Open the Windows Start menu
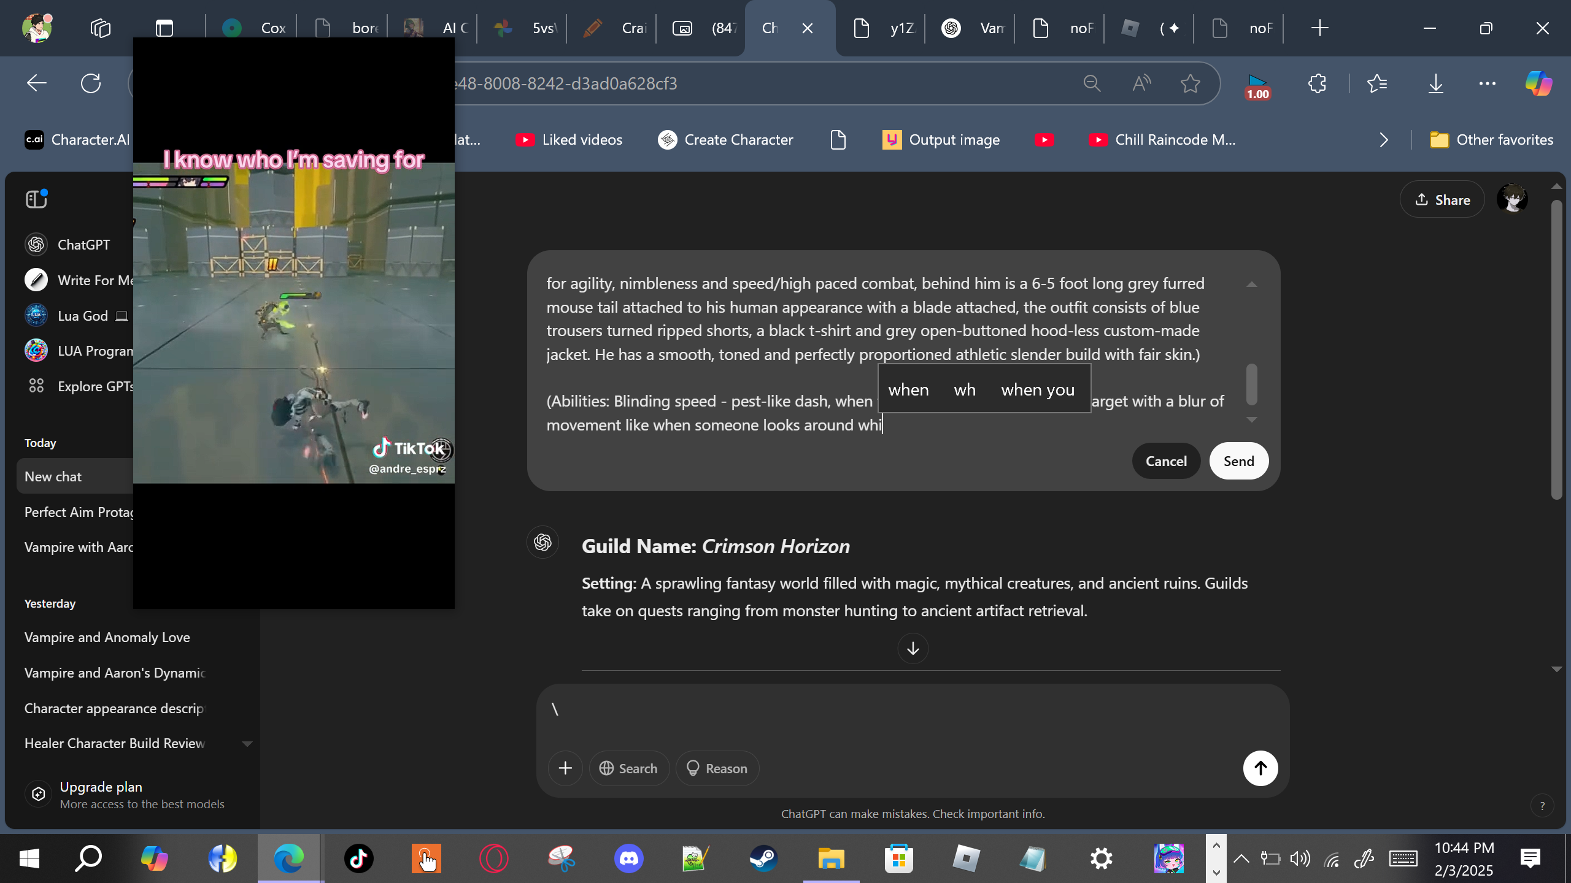Image resolution: width=1571 pixels, height=883 pixels. point(29,858)
